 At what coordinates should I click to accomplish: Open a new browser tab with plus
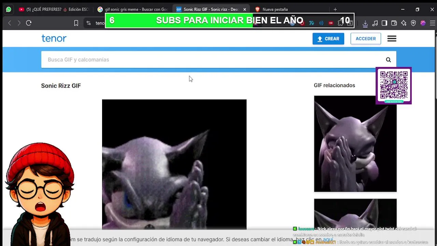click(x=335, y=9)
